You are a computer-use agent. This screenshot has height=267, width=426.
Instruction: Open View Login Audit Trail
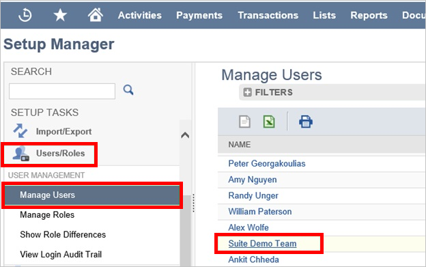[x=61, y=255]
